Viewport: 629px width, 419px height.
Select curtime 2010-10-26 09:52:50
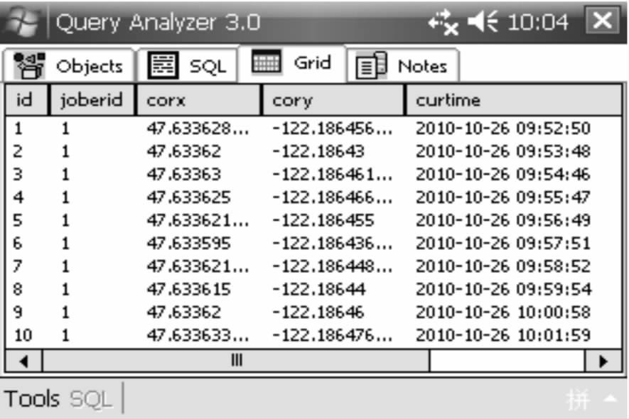click(503, 129)
